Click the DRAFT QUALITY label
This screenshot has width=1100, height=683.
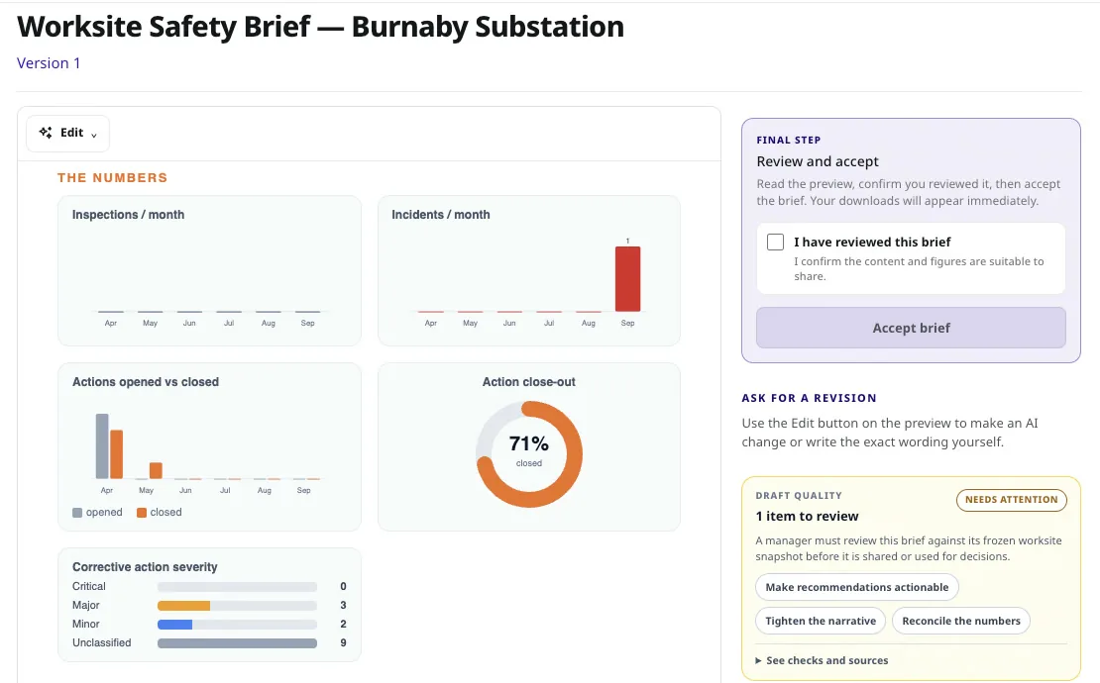click(x=799, y=495)
